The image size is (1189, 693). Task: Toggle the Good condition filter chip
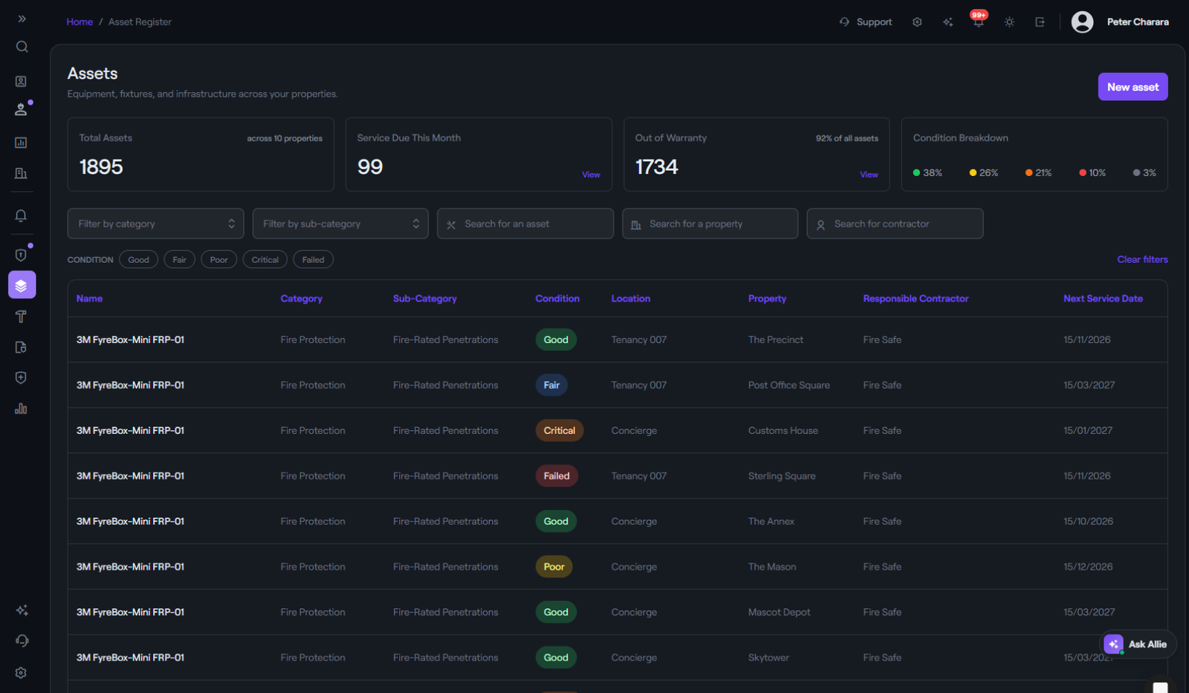click(x=138, y=259)
